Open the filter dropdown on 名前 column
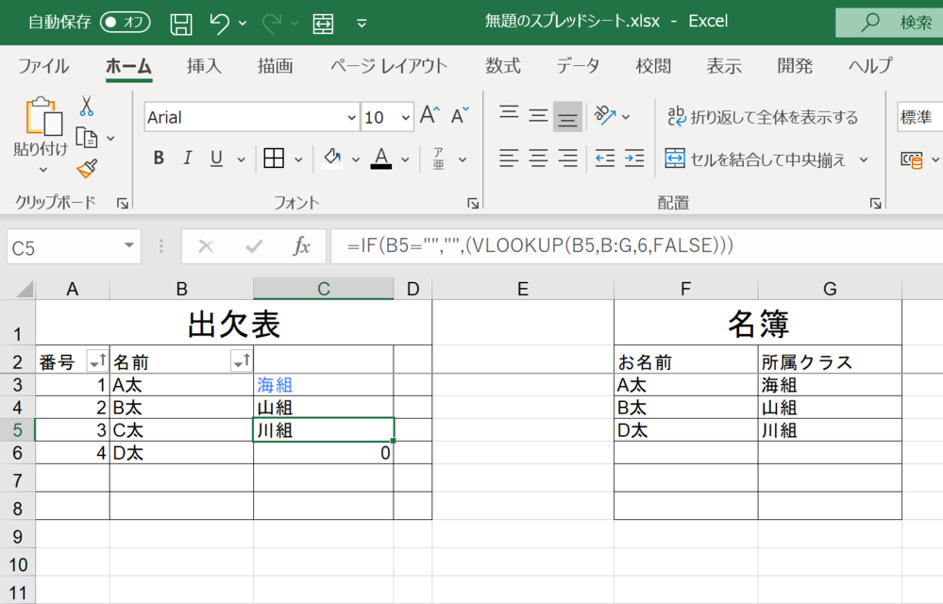Screen dimensions: 943x604 (x=241, y=361)
